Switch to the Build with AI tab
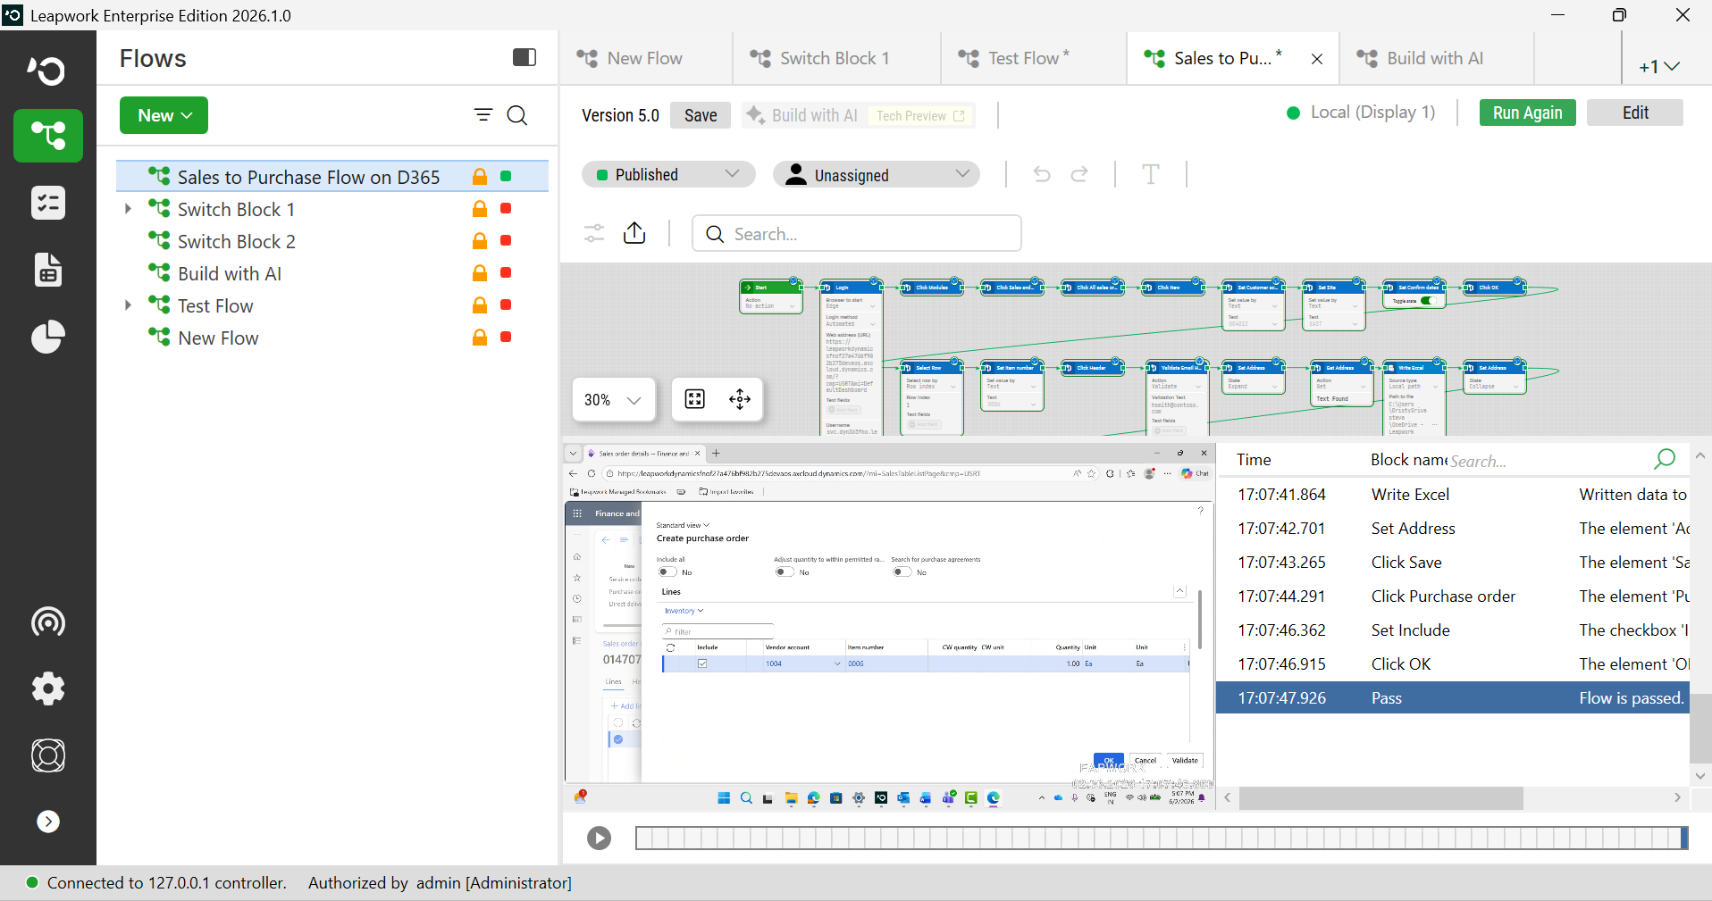 tap(1434, 59)
